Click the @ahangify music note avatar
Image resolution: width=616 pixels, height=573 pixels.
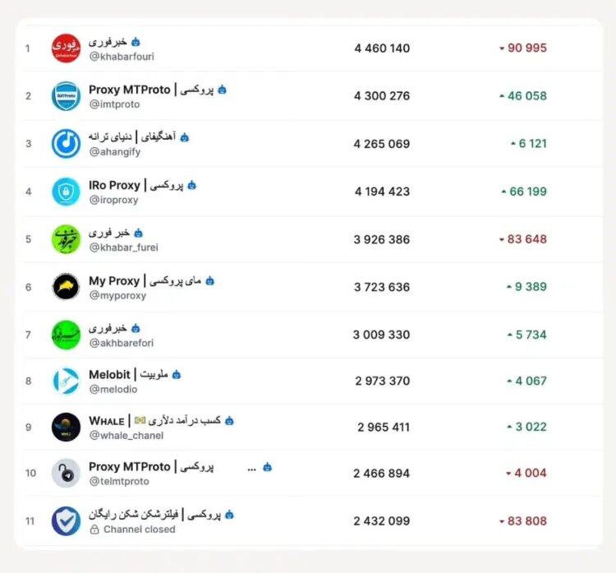pos(66,144)
